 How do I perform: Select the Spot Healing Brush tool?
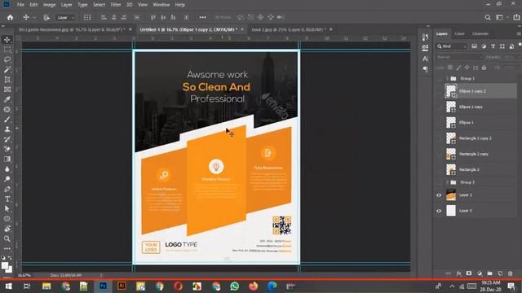click(x=7, y=109)
